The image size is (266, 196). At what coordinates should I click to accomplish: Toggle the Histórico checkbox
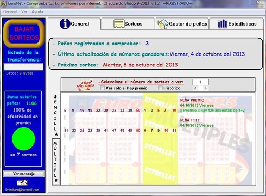(160, 88)
